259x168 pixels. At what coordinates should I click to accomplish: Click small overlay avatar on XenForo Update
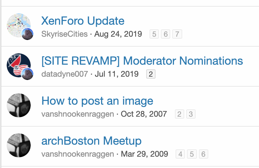point(27,34)
